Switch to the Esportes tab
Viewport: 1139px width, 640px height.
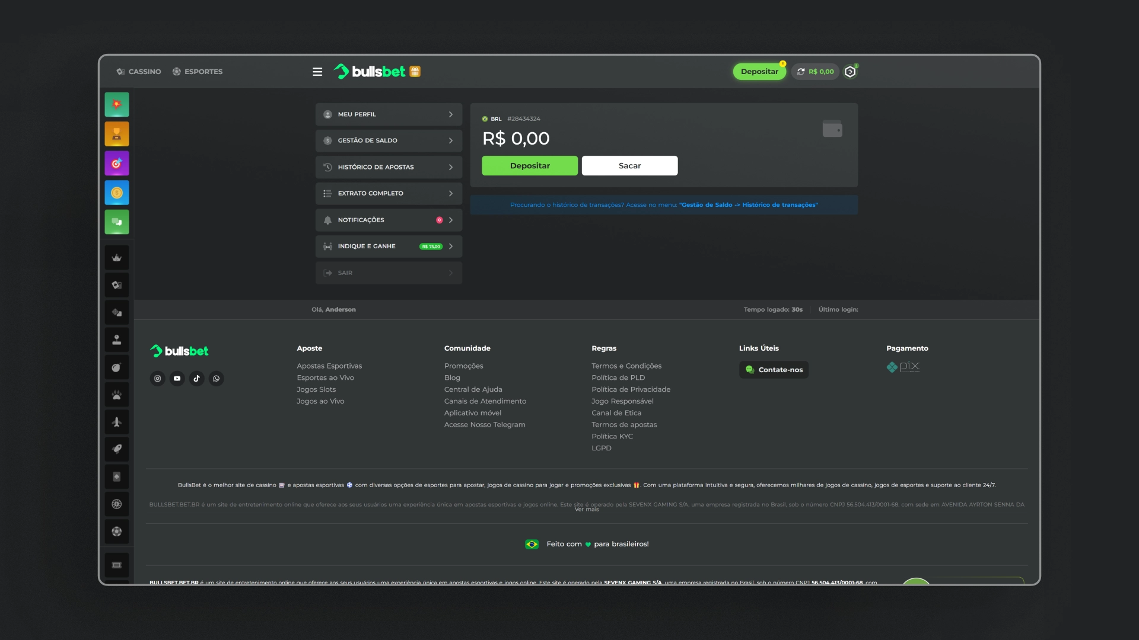[x=198, y=72]
